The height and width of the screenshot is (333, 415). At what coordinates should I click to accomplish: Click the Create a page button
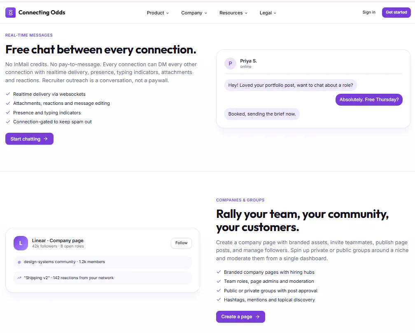coord(240,317)
